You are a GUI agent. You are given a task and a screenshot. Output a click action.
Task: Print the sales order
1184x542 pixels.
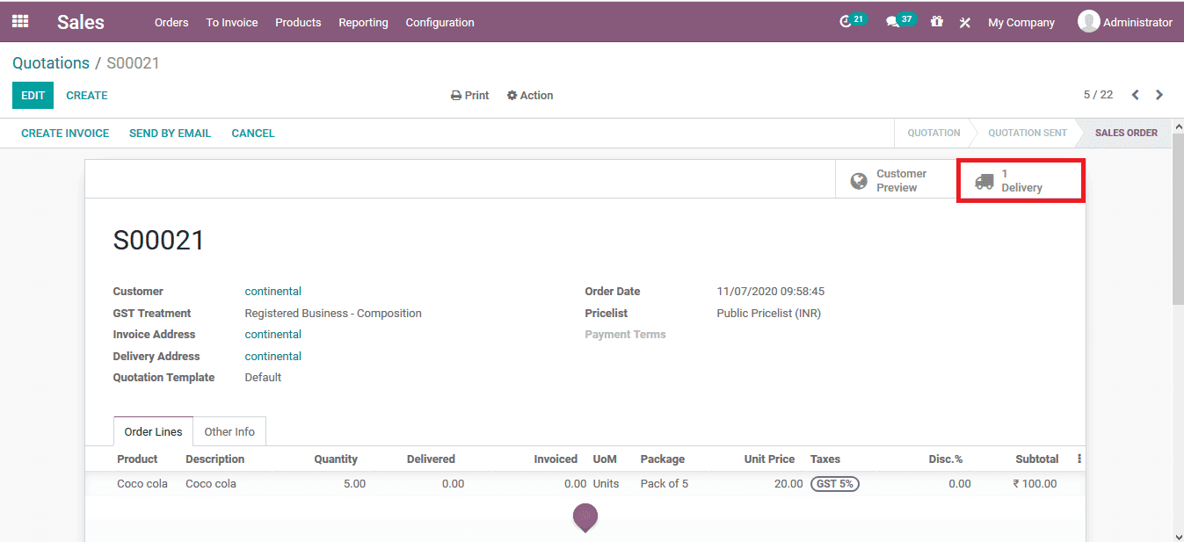(469, 95)
